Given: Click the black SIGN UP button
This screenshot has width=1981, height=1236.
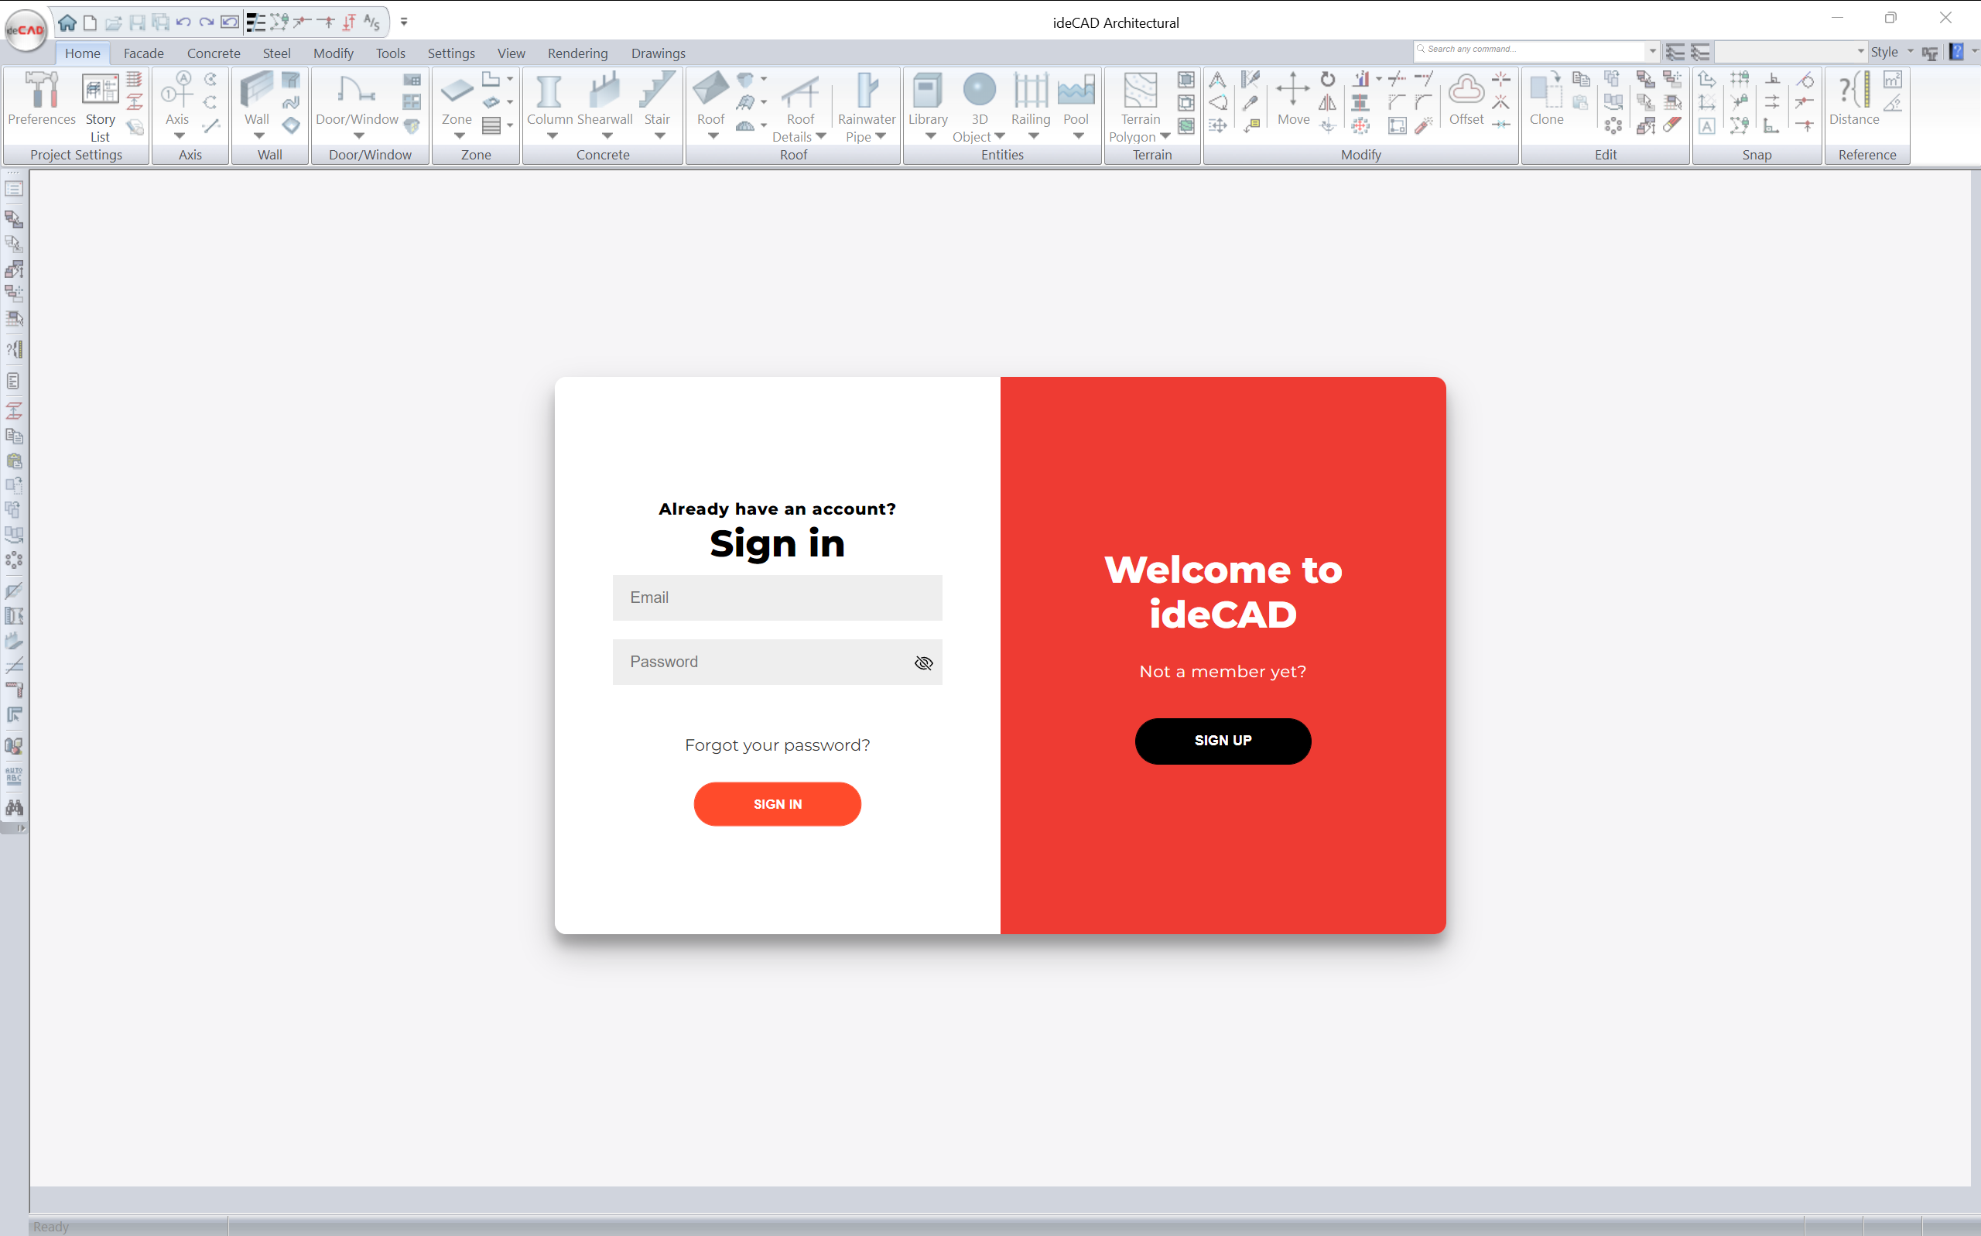Looking at the screenshot, I should pyautogui.click(x=1223, y=741).
